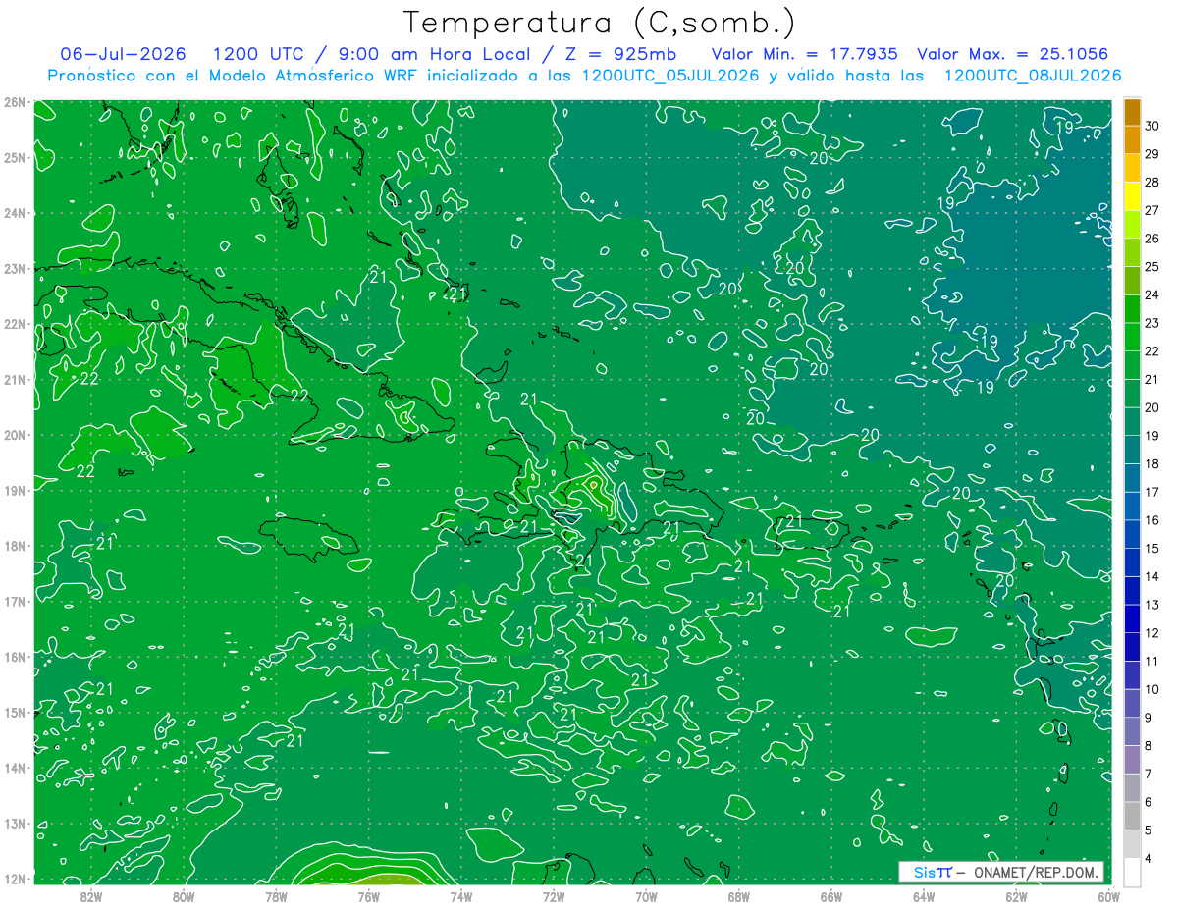1178x910 pixels.
Task: Click the latitude axis label "24N"
Action: (x=14, y=213)
